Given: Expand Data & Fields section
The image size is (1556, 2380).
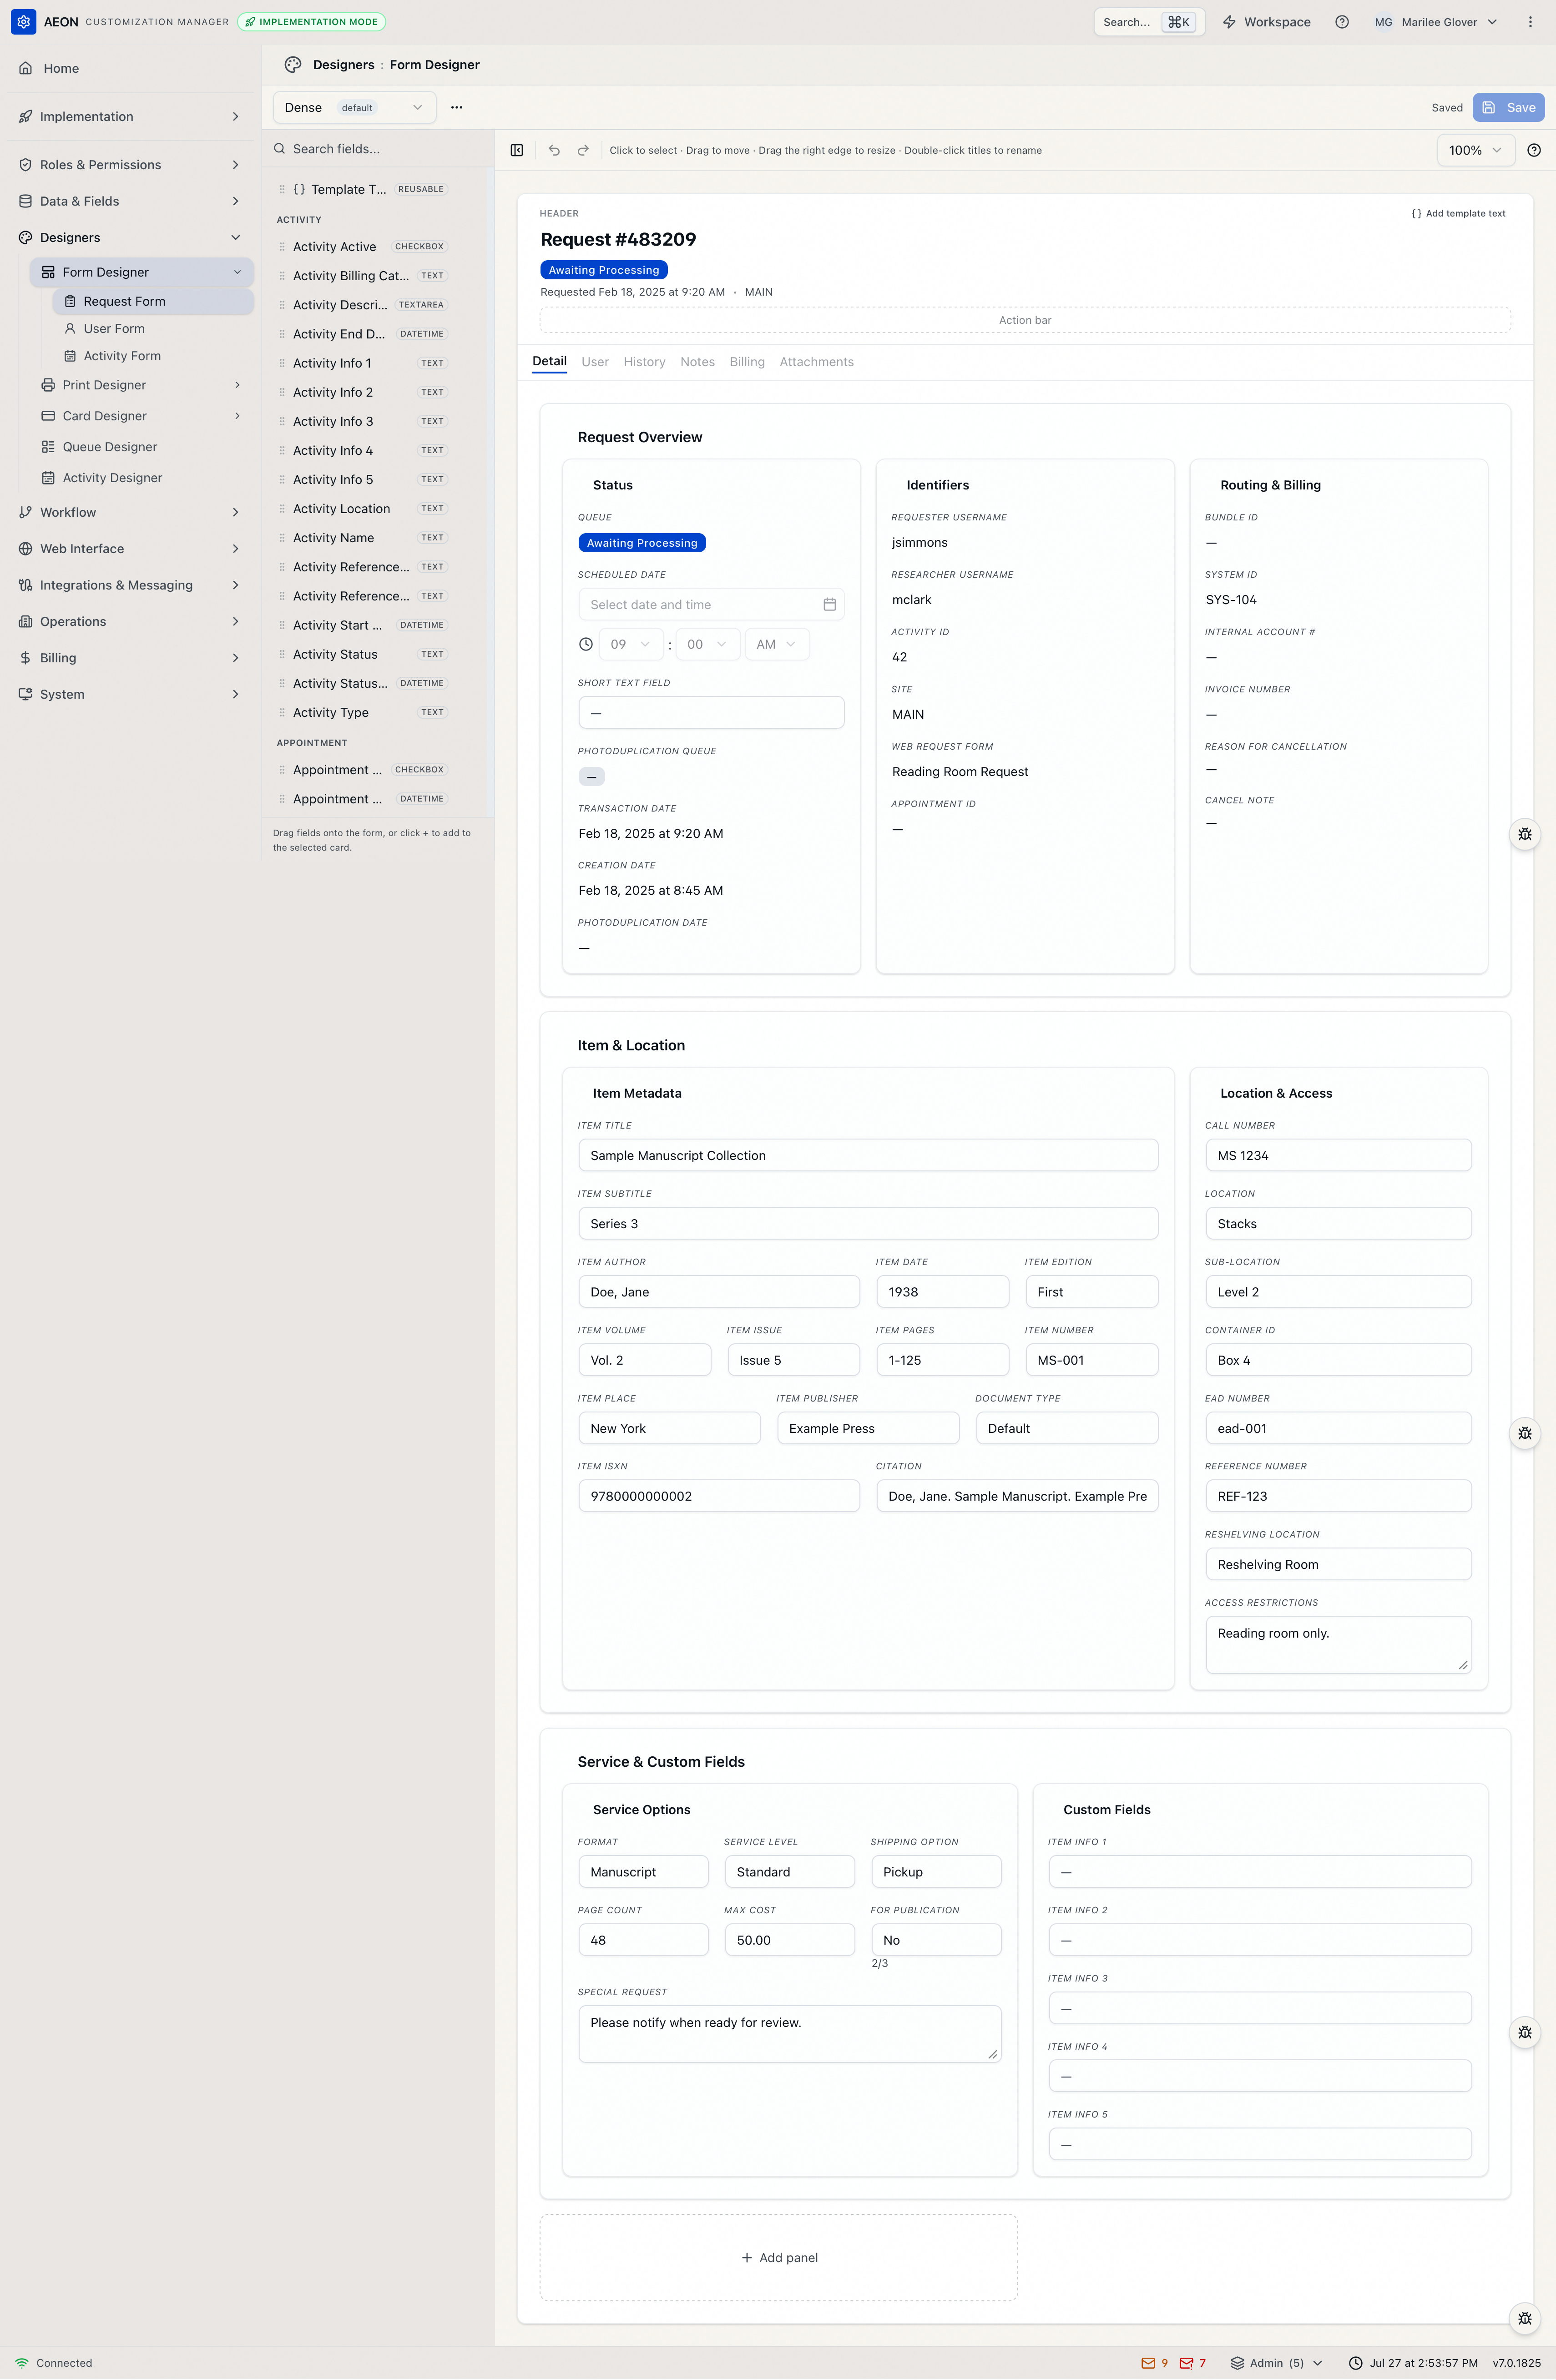Looking at the screenshot, I should pos(131,201).
